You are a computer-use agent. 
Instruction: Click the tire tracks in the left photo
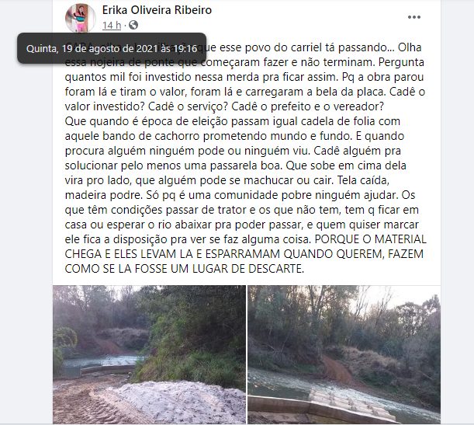[x=85, y=406]
